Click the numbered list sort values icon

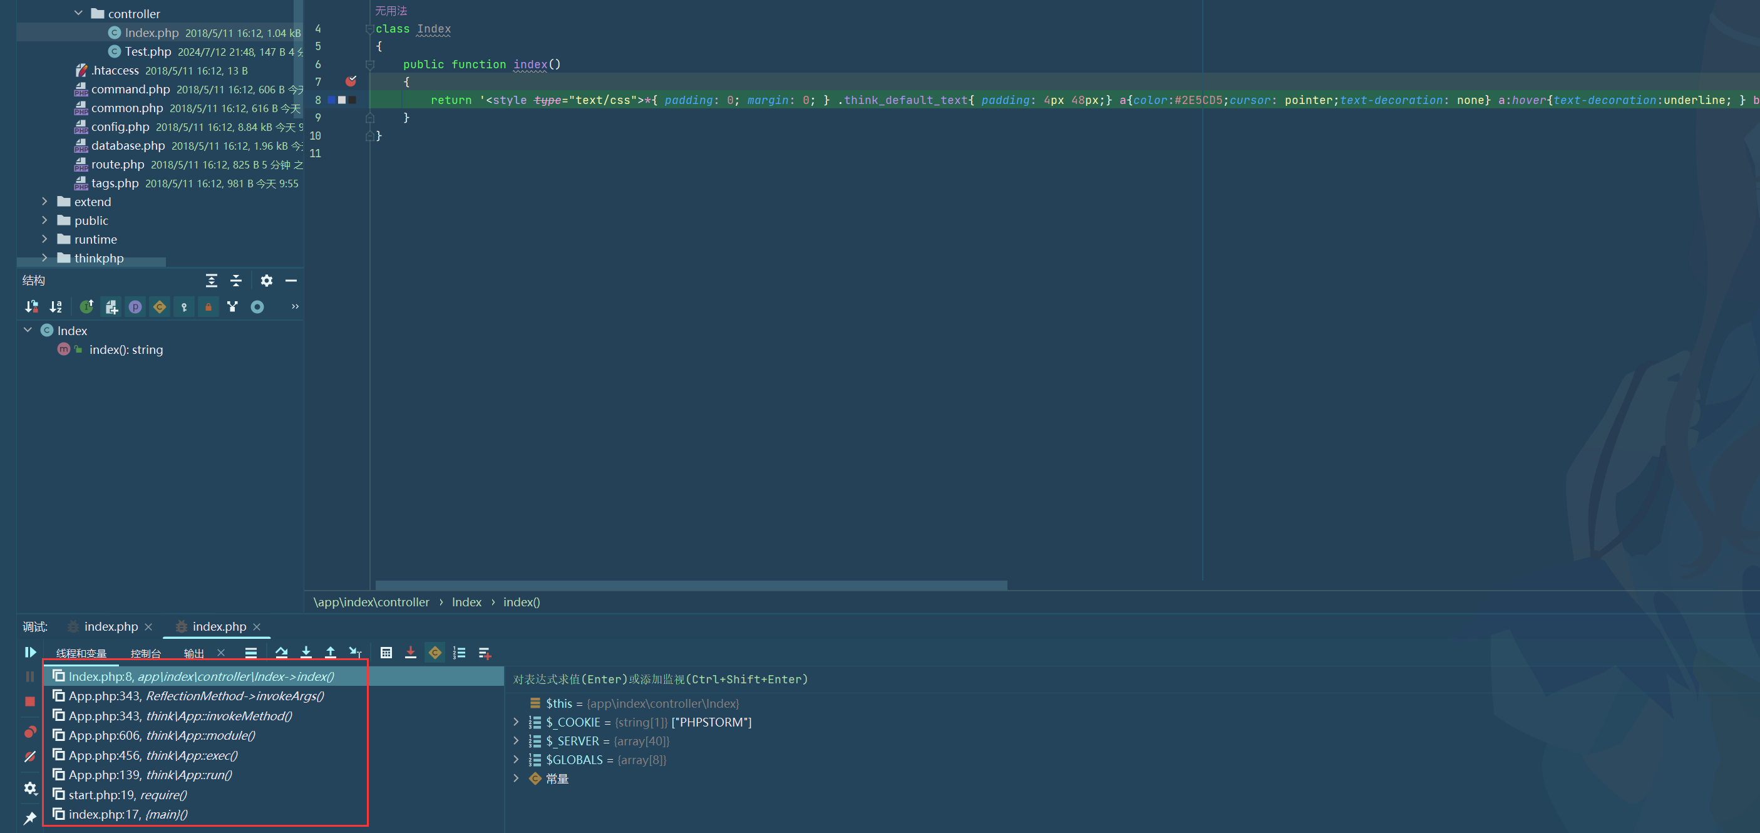(460, 653)
